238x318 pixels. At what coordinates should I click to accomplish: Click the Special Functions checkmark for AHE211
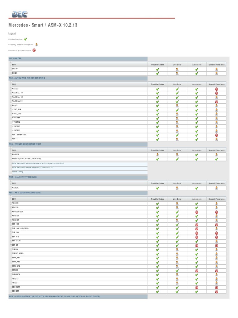tap(217, 159)
